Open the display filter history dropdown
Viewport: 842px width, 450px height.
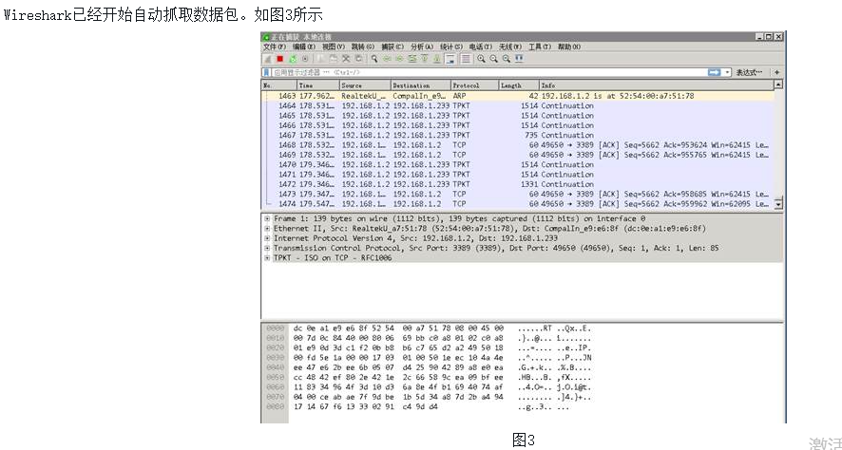pos(728,72)
